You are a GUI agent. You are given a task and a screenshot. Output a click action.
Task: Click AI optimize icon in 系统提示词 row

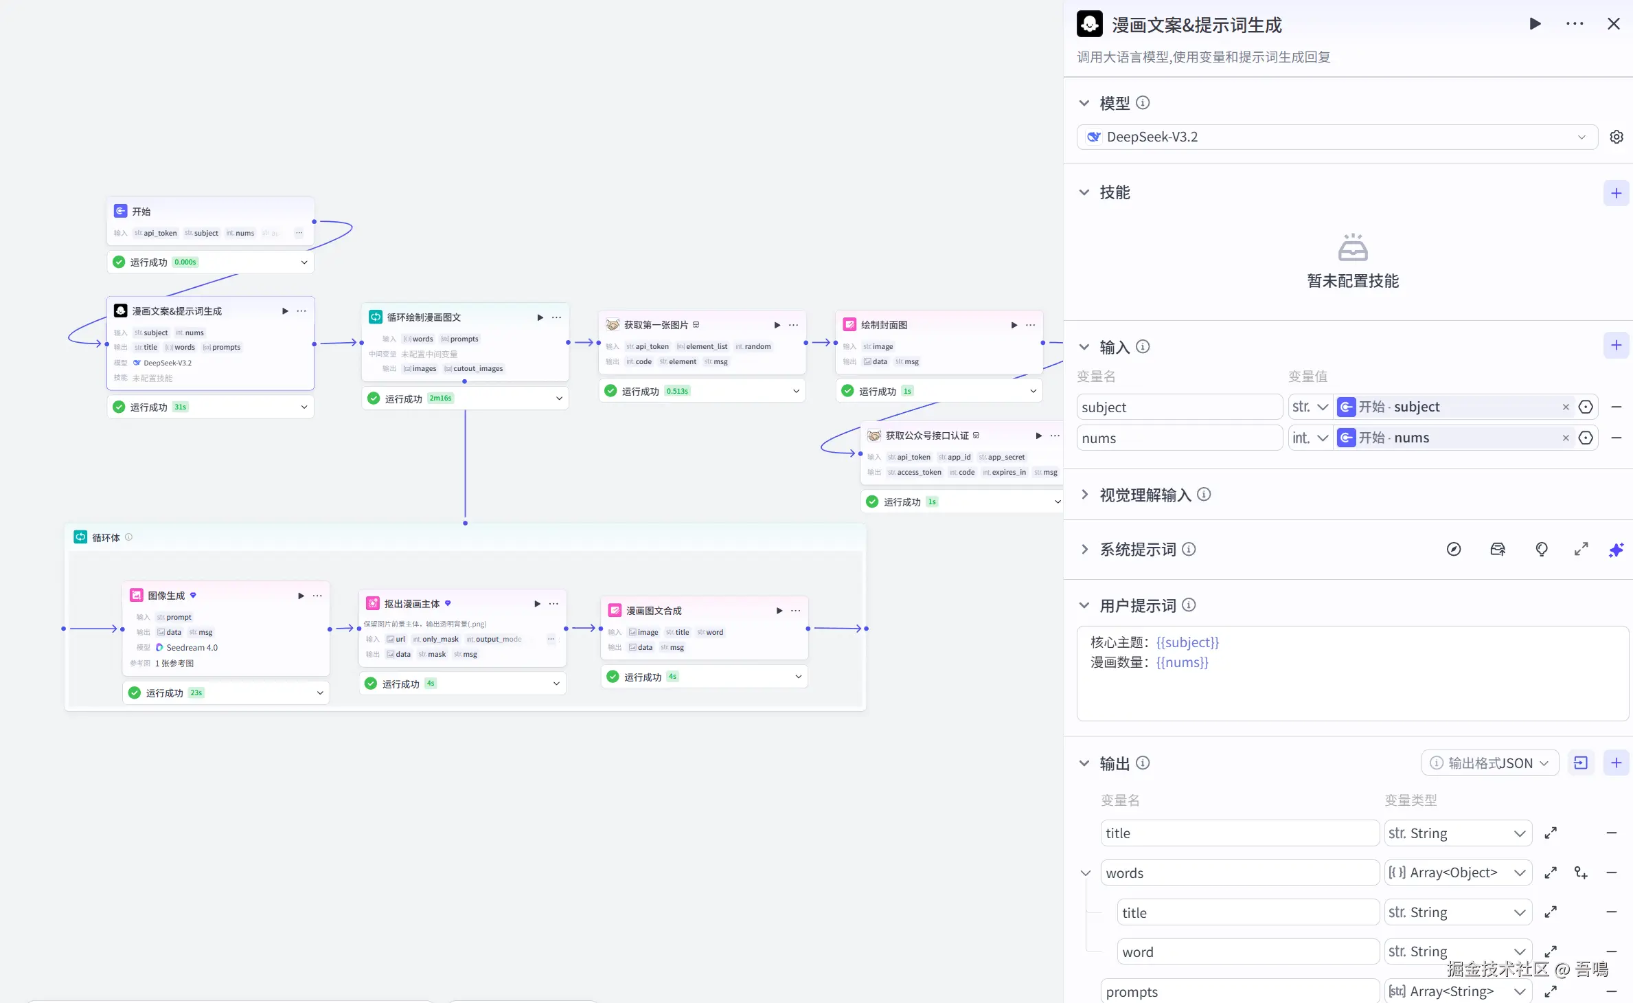(x=1616, y=550)
